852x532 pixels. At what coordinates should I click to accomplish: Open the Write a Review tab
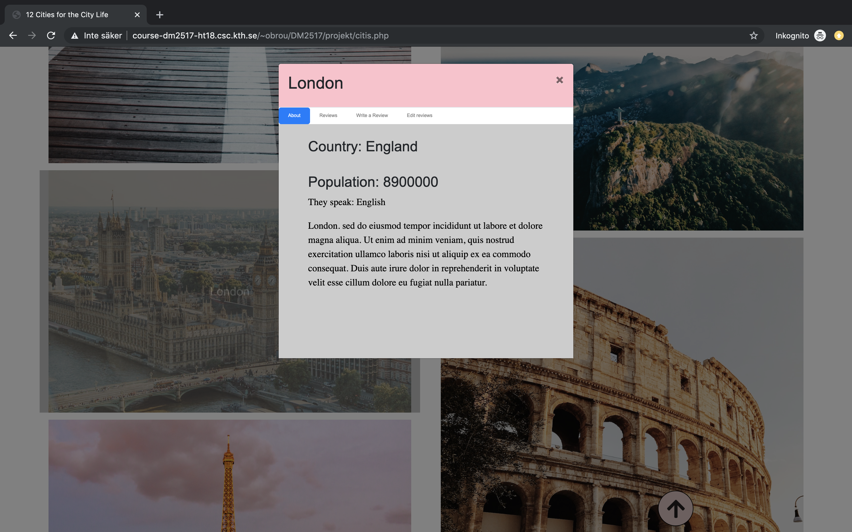point(372,115)
